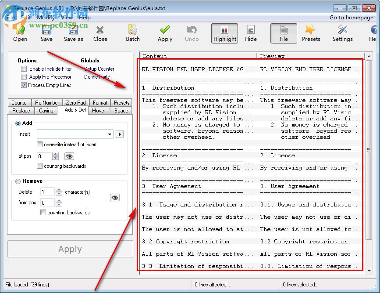Click the green Apply checkmark in toolbar
Viewport: 380px width, 293px height.
[x=165, y=33]
